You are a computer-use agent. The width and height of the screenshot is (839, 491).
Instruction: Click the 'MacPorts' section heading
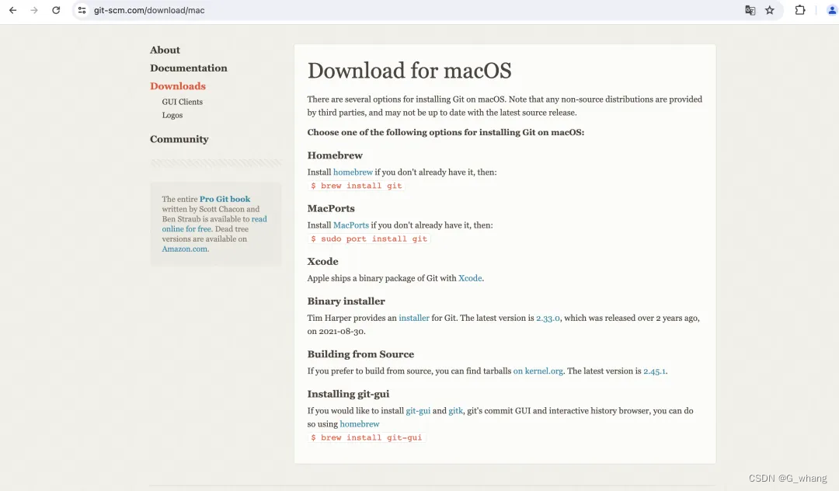point(331,208)
